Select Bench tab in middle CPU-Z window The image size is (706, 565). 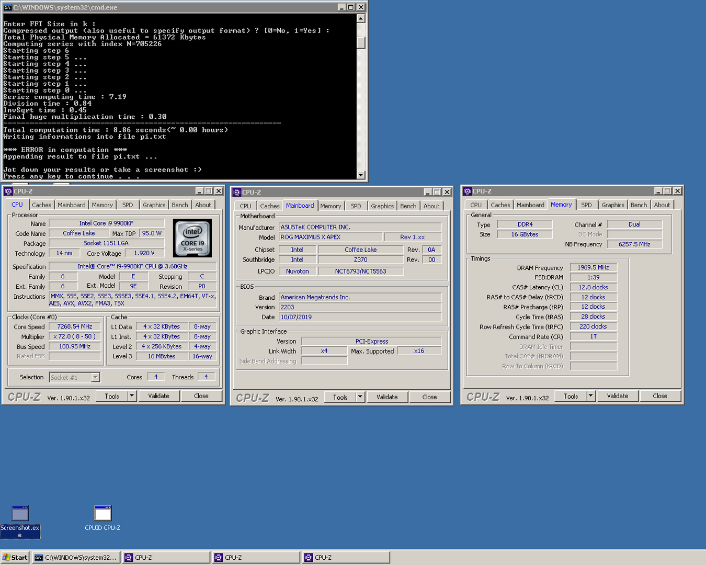coord(408,206)
